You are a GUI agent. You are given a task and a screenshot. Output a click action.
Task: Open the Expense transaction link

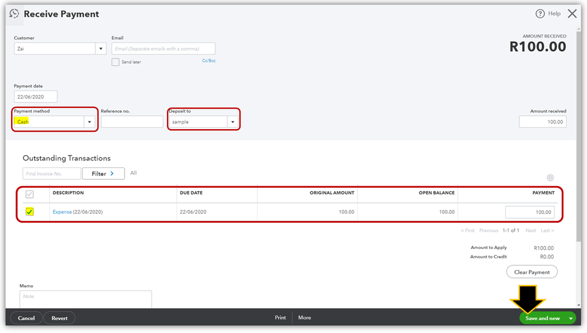tap(62, 212)
